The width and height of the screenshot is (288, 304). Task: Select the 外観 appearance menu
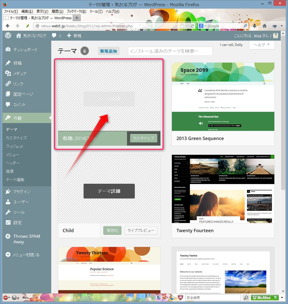click(27, 118)
